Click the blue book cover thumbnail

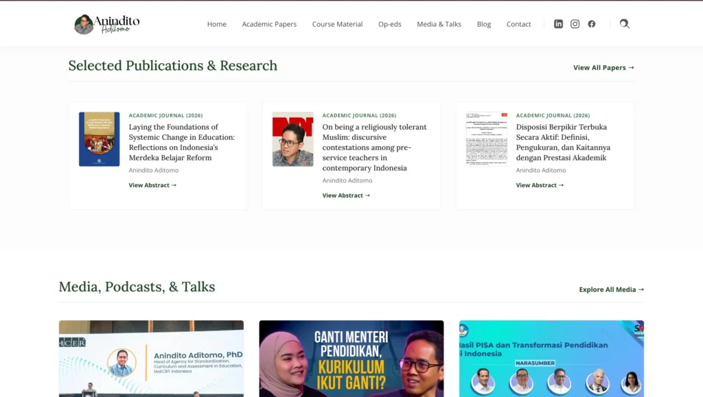click(99, 139)
